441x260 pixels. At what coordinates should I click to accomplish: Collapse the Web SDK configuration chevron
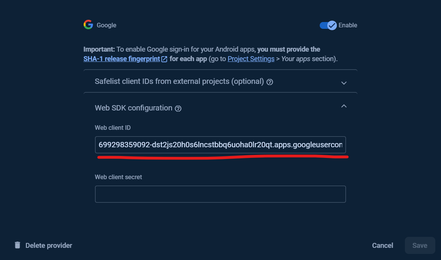[344, 106]
